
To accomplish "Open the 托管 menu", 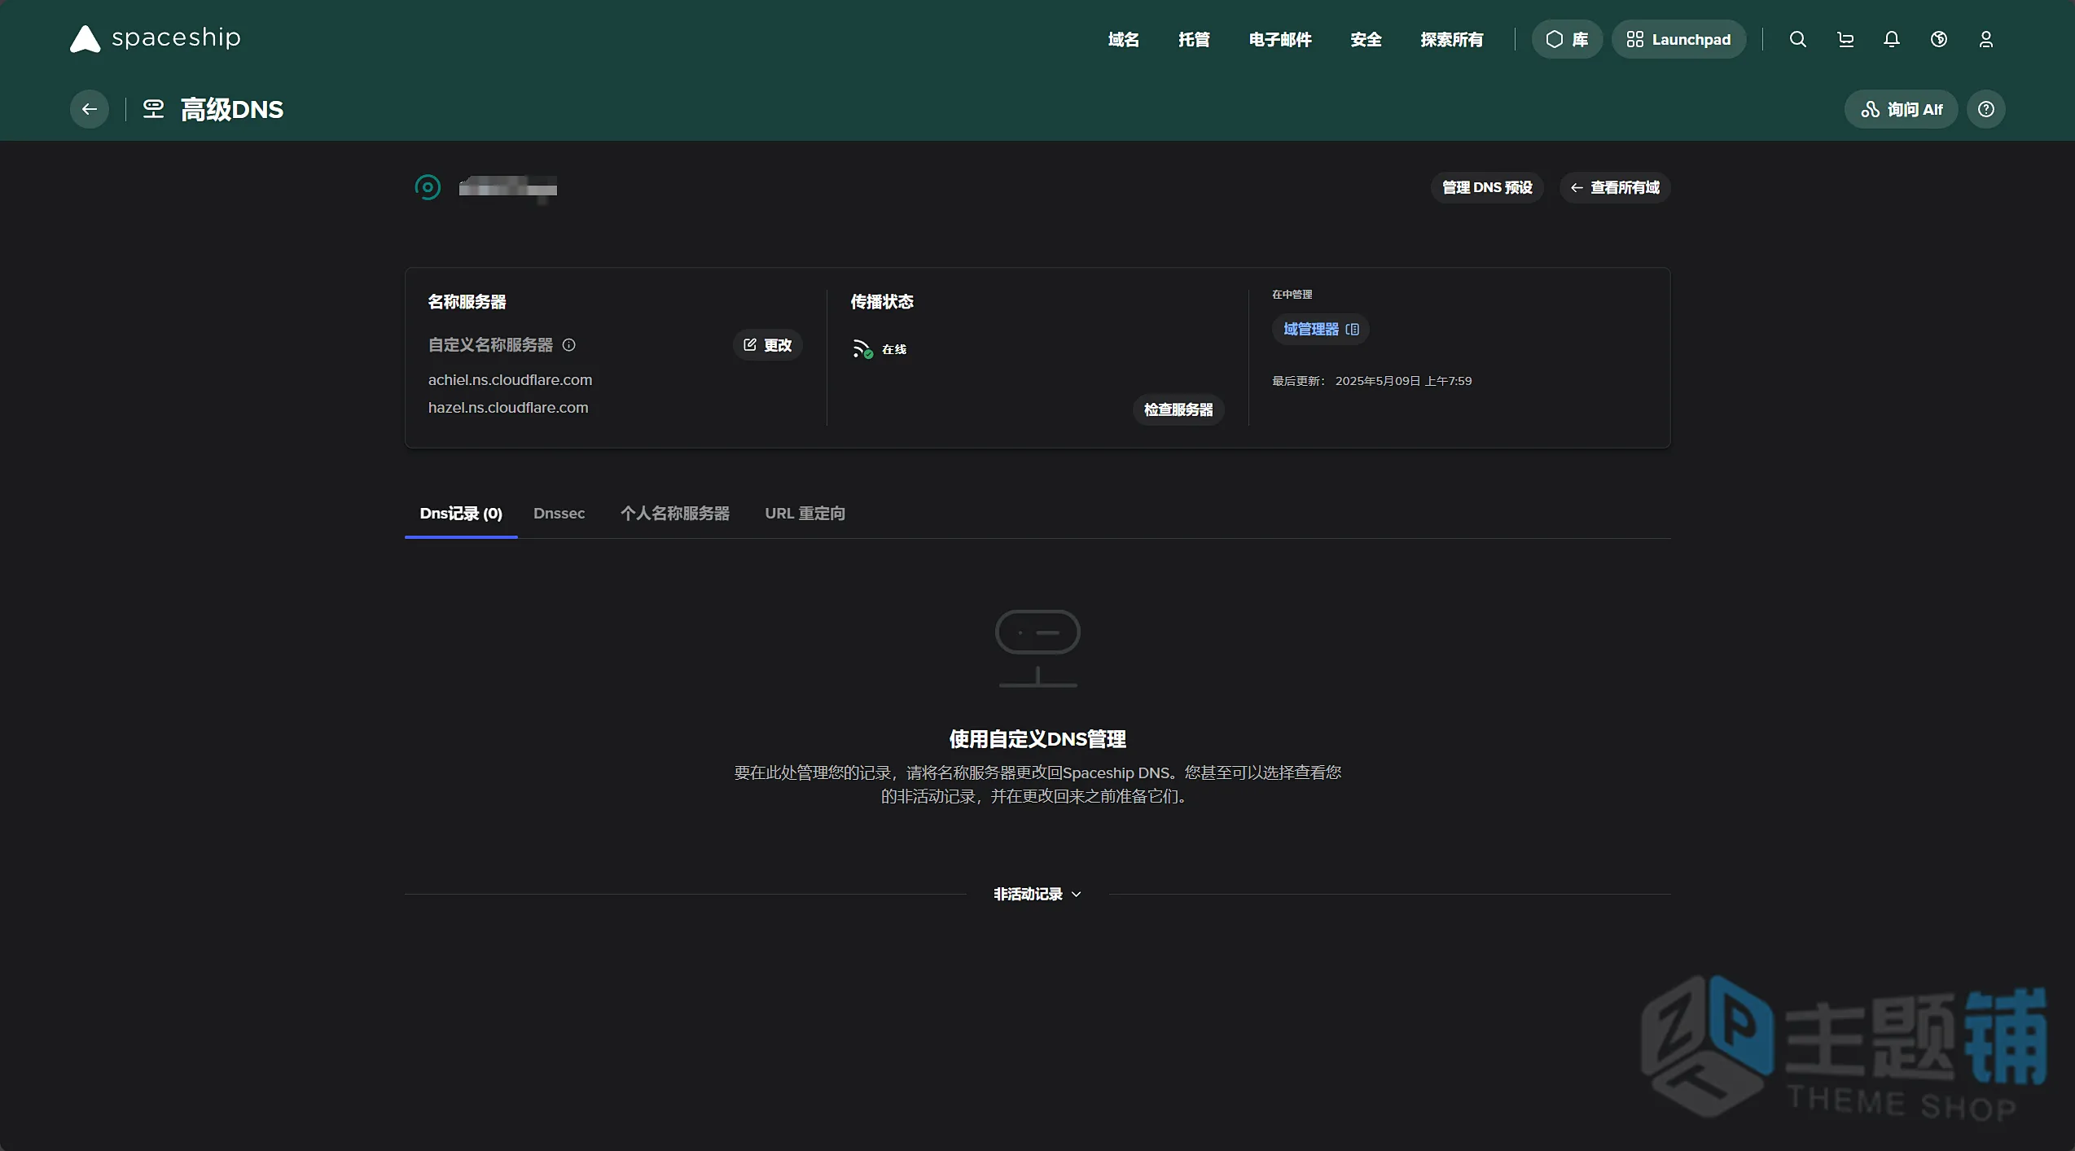I will coord(1194,39).
